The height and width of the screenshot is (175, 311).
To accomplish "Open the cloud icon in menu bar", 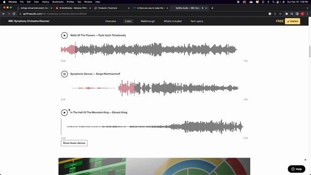I will tap(251, 2).
